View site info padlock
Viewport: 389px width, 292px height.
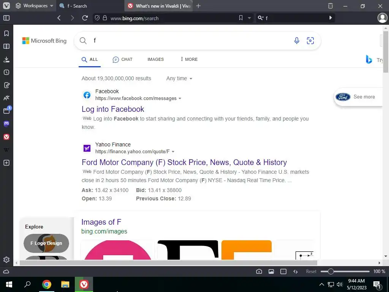[105, 18]
